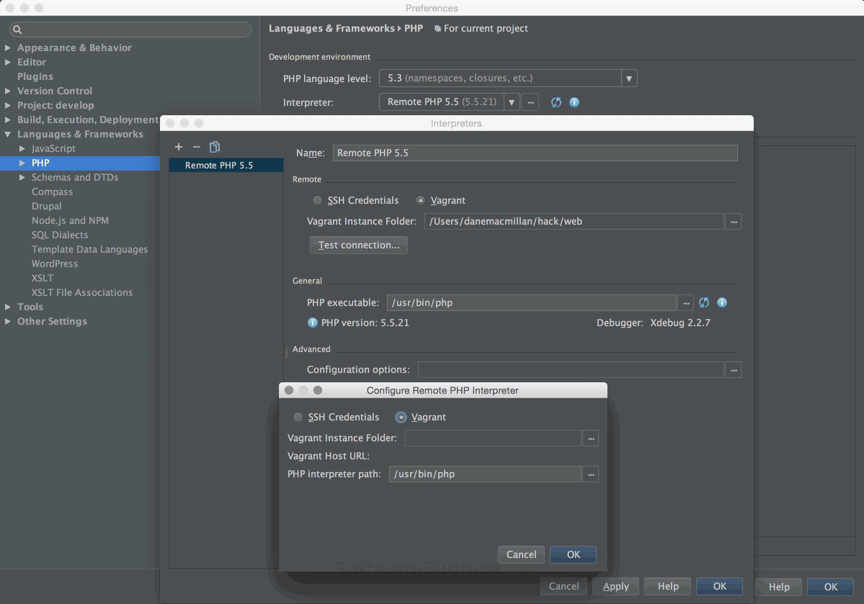The image size is (864, 604).
Task: Click the Test connection button
Action: pos(358,245)
